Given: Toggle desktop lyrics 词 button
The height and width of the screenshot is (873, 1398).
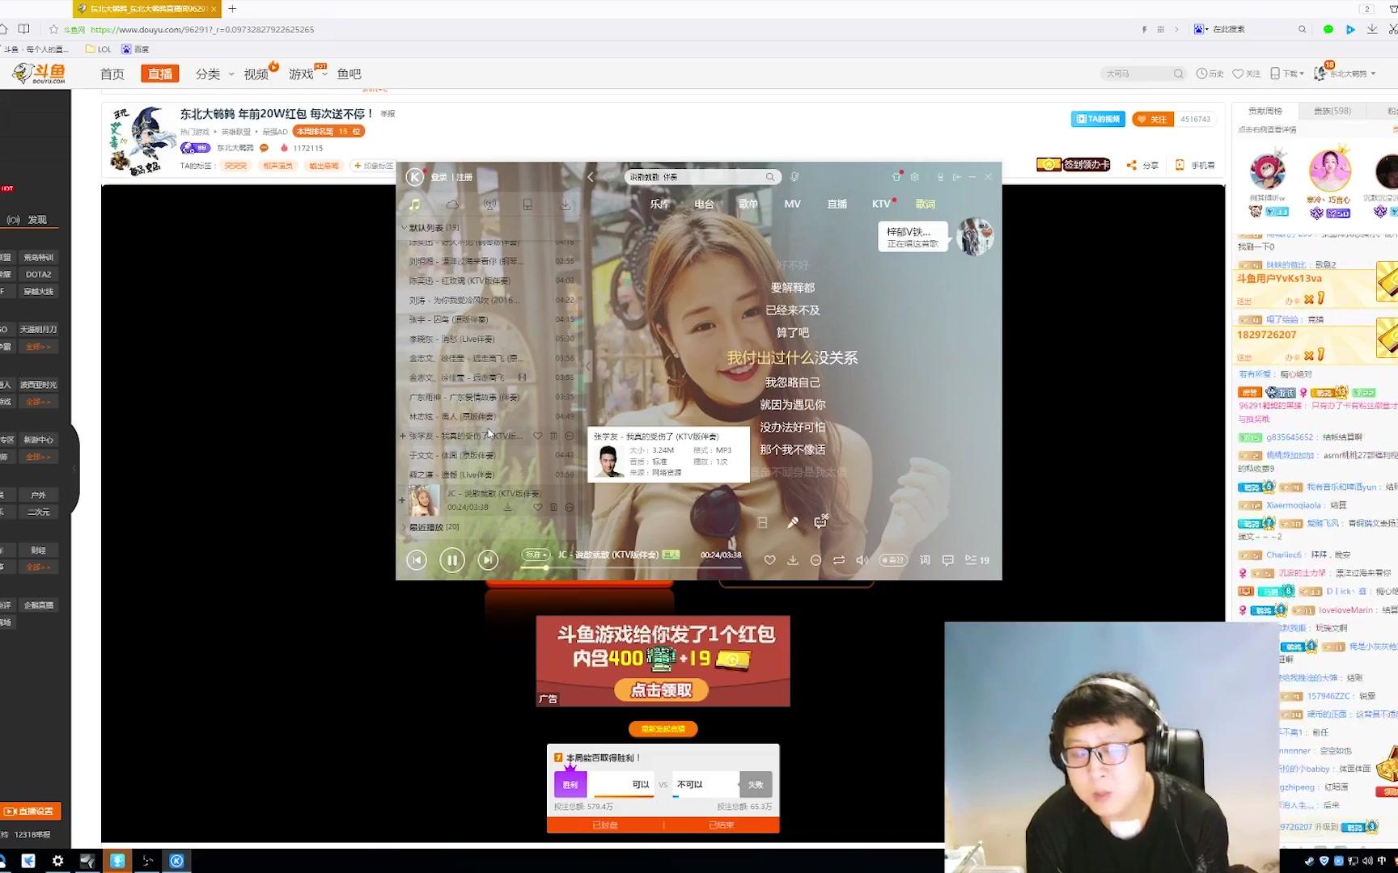Looking at the screenshot, I should (x=925, y=560).
